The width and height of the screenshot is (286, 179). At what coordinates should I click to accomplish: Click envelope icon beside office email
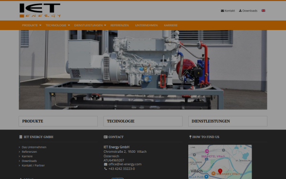(x=105, y=164)
